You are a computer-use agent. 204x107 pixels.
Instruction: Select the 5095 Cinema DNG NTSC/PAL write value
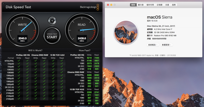[x=89, y=75]
